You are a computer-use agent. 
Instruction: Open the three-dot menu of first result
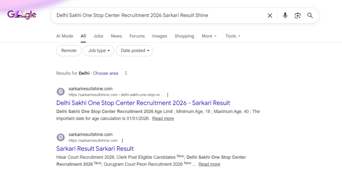point(168,95)
